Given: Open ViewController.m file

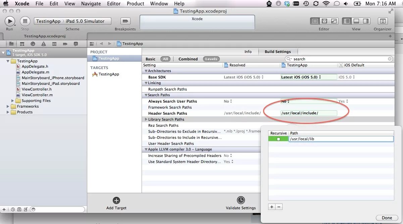Looking at the screenshot, I should [x=37, y=95].
